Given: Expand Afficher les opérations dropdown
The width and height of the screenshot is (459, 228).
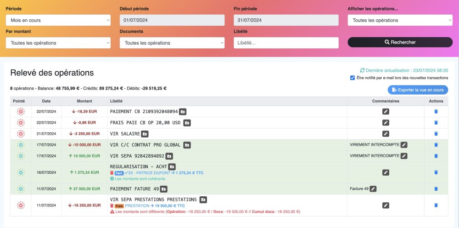Looking at the screenshot, I should click(x=400, y=20).
